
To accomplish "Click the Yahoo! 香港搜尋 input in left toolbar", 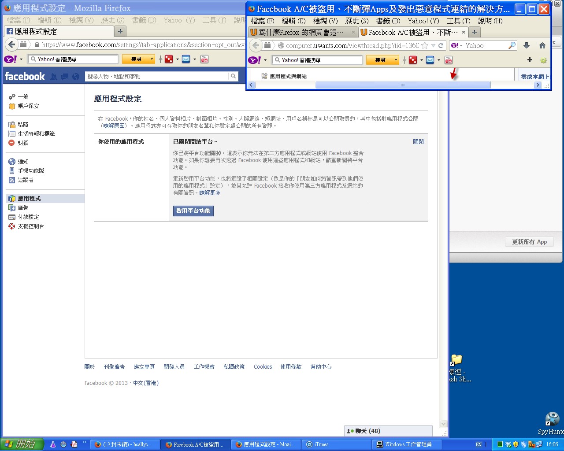I will [73, 59].
